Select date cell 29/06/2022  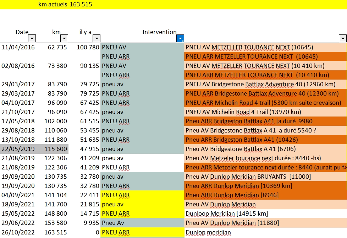[18, 223]
